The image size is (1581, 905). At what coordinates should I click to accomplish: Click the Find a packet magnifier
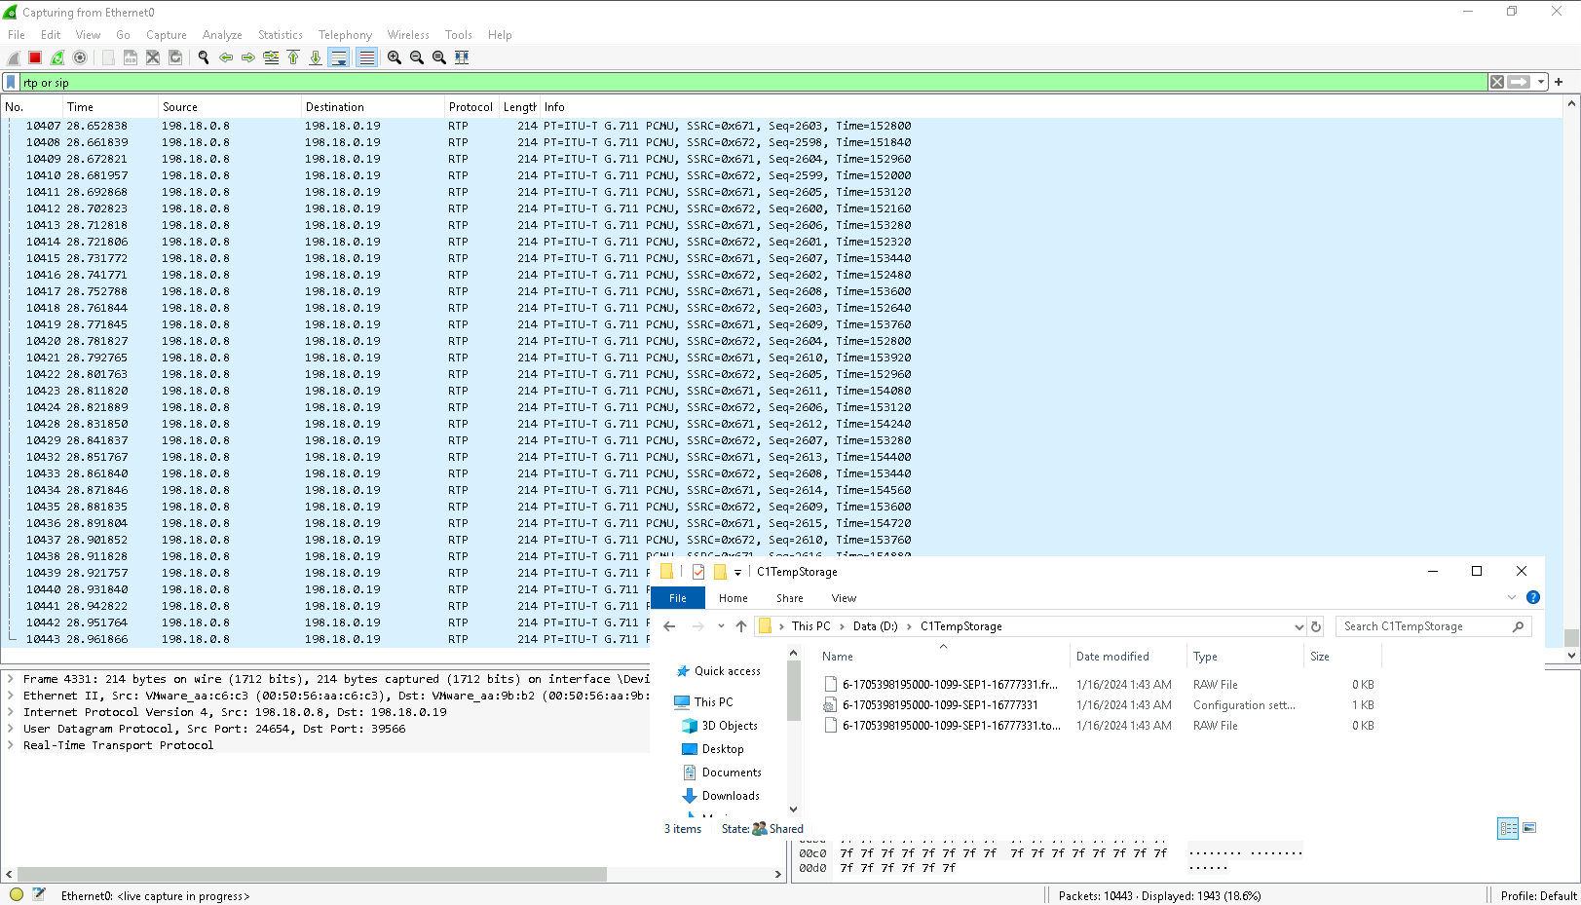(x=204, y=57)
